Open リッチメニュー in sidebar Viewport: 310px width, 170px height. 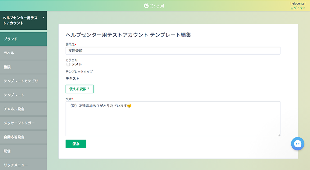pyautogui.click(x=23, y=164)
